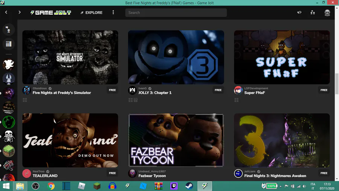Image resolution: width=339 pixels, height=191 pixels.
Task: Open the skeleton community in sidebar
Action: (9, 137)
